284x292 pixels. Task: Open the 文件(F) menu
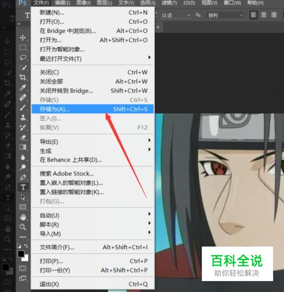click(x=42, y=3)
